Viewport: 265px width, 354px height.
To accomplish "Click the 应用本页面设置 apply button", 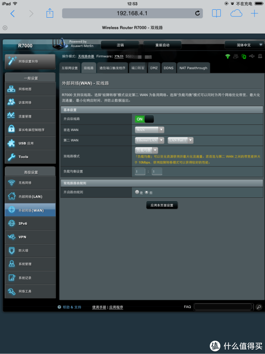I will click(162, 205).
